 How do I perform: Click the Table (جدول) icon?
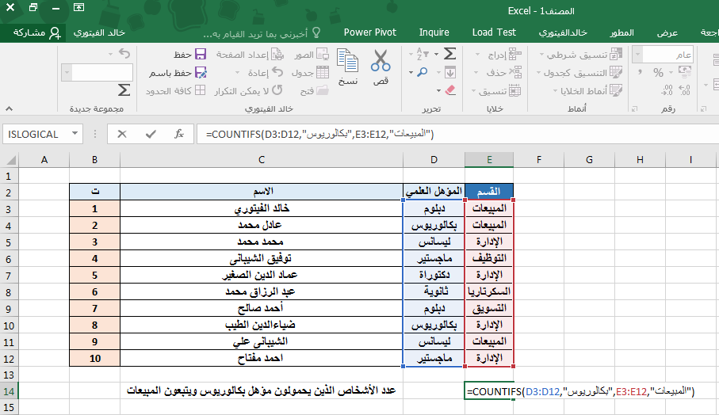pyautogui.click(x=323, y=72)
